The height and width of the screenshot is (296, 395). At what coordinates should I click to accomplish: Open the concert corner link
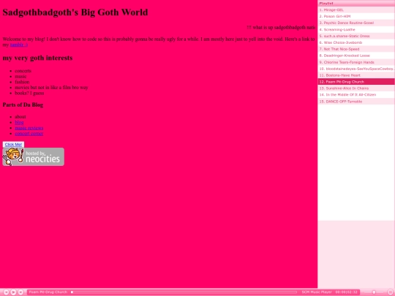pos(29,134)
